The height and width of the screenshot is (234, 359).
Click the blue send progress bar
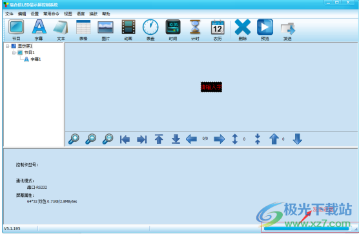307,228
